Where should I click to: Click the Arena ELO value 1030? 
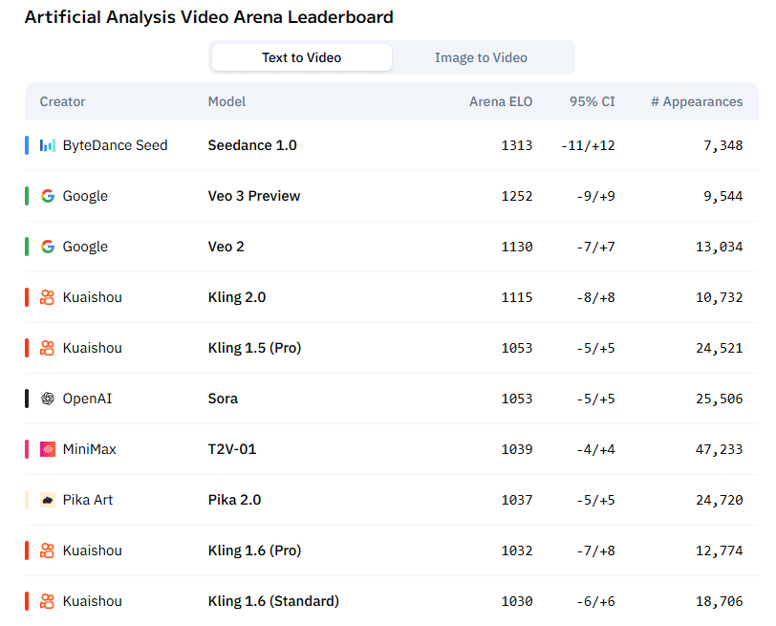click(x=517, y=601)
